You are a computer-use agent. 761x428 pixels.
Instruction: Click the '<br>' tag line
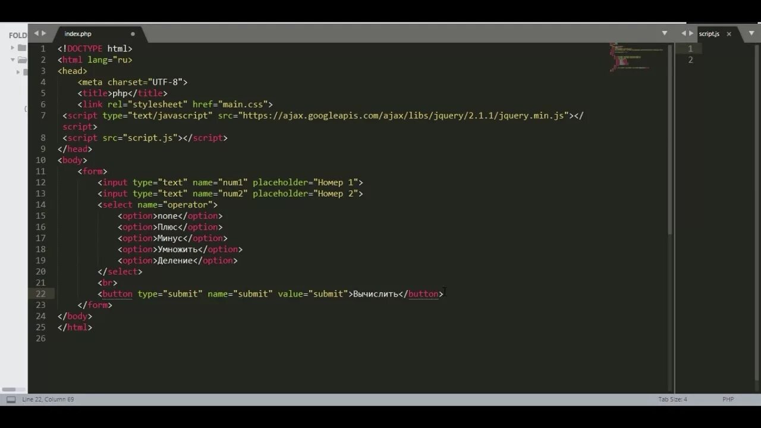(x=108, y=283)
